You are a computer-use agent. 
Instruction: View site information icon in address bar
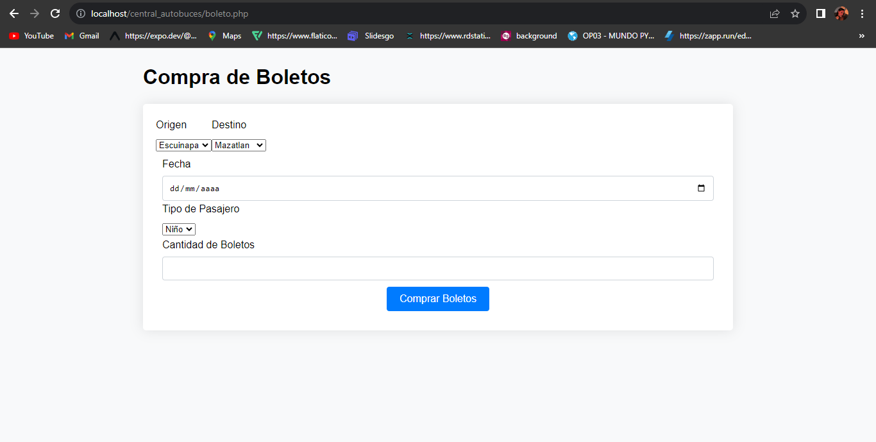click(x=81, y=13)
